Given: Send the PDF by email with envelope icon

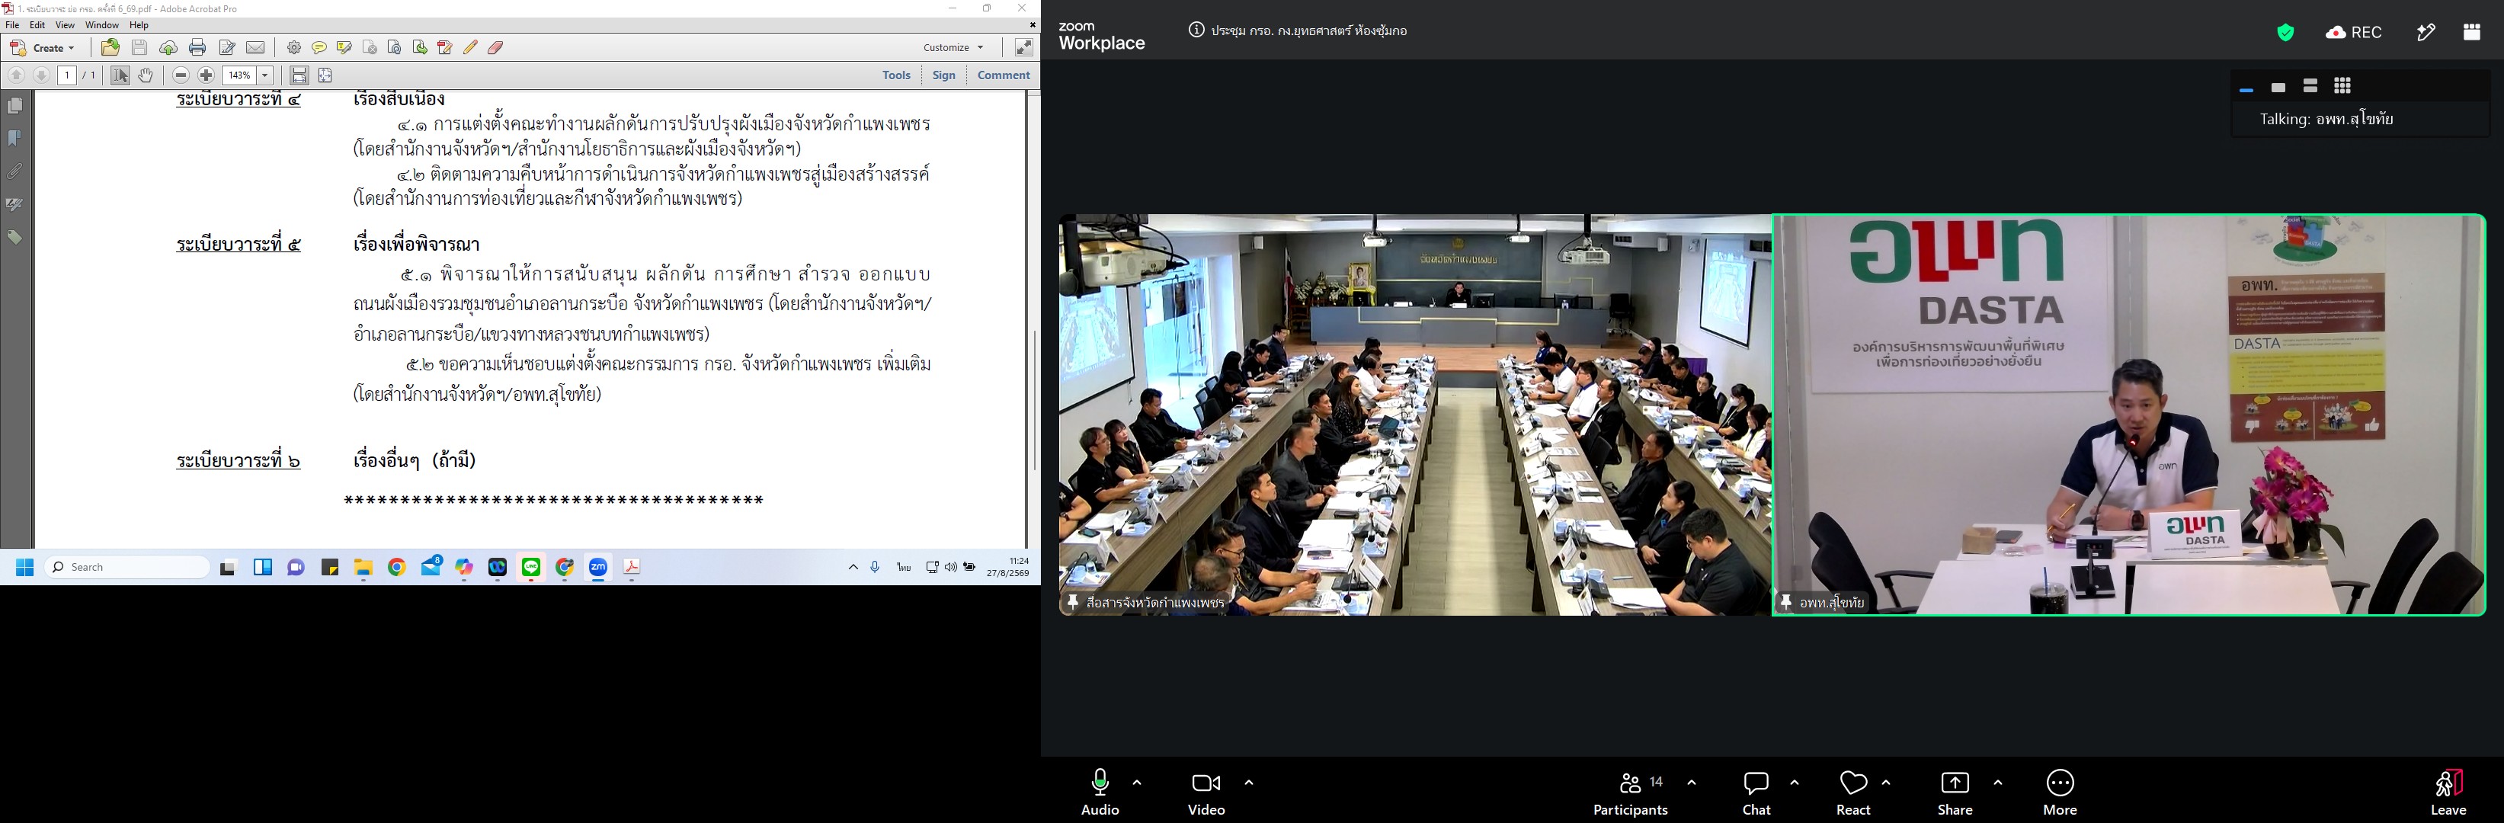Looking at the screenshot, I should coord(255,47).
